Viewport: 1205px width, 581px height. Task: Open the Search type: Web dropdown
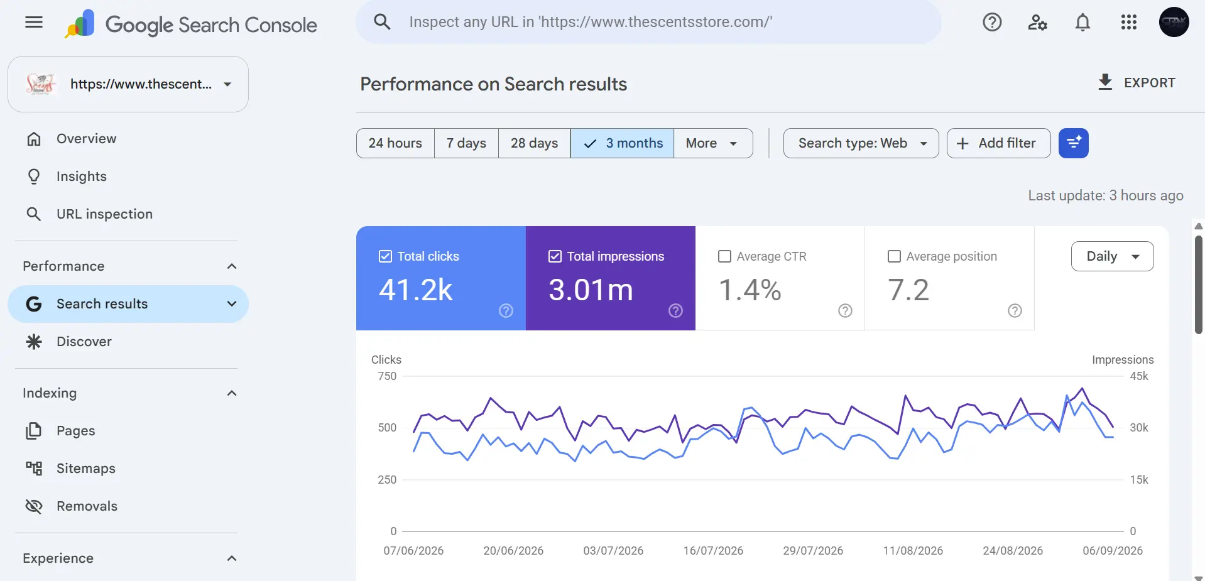(x=861, y=143)
